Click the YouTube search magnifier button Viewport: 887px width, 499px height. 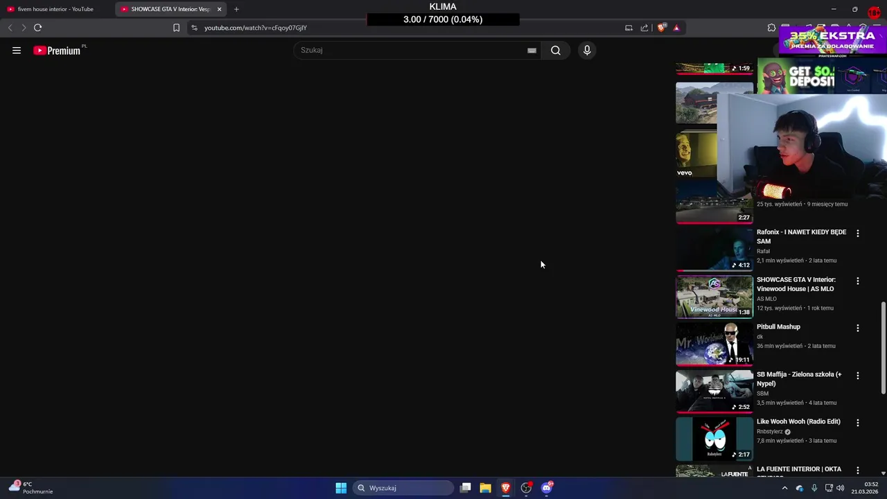point(556,50)
